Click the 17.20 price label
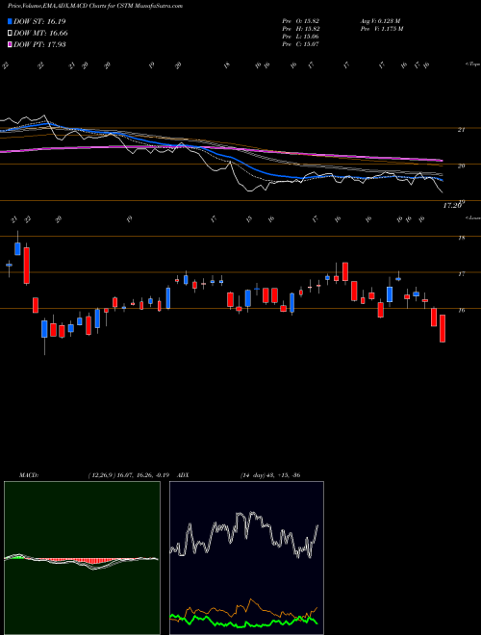The image size is (481, 635). point(452,206)
